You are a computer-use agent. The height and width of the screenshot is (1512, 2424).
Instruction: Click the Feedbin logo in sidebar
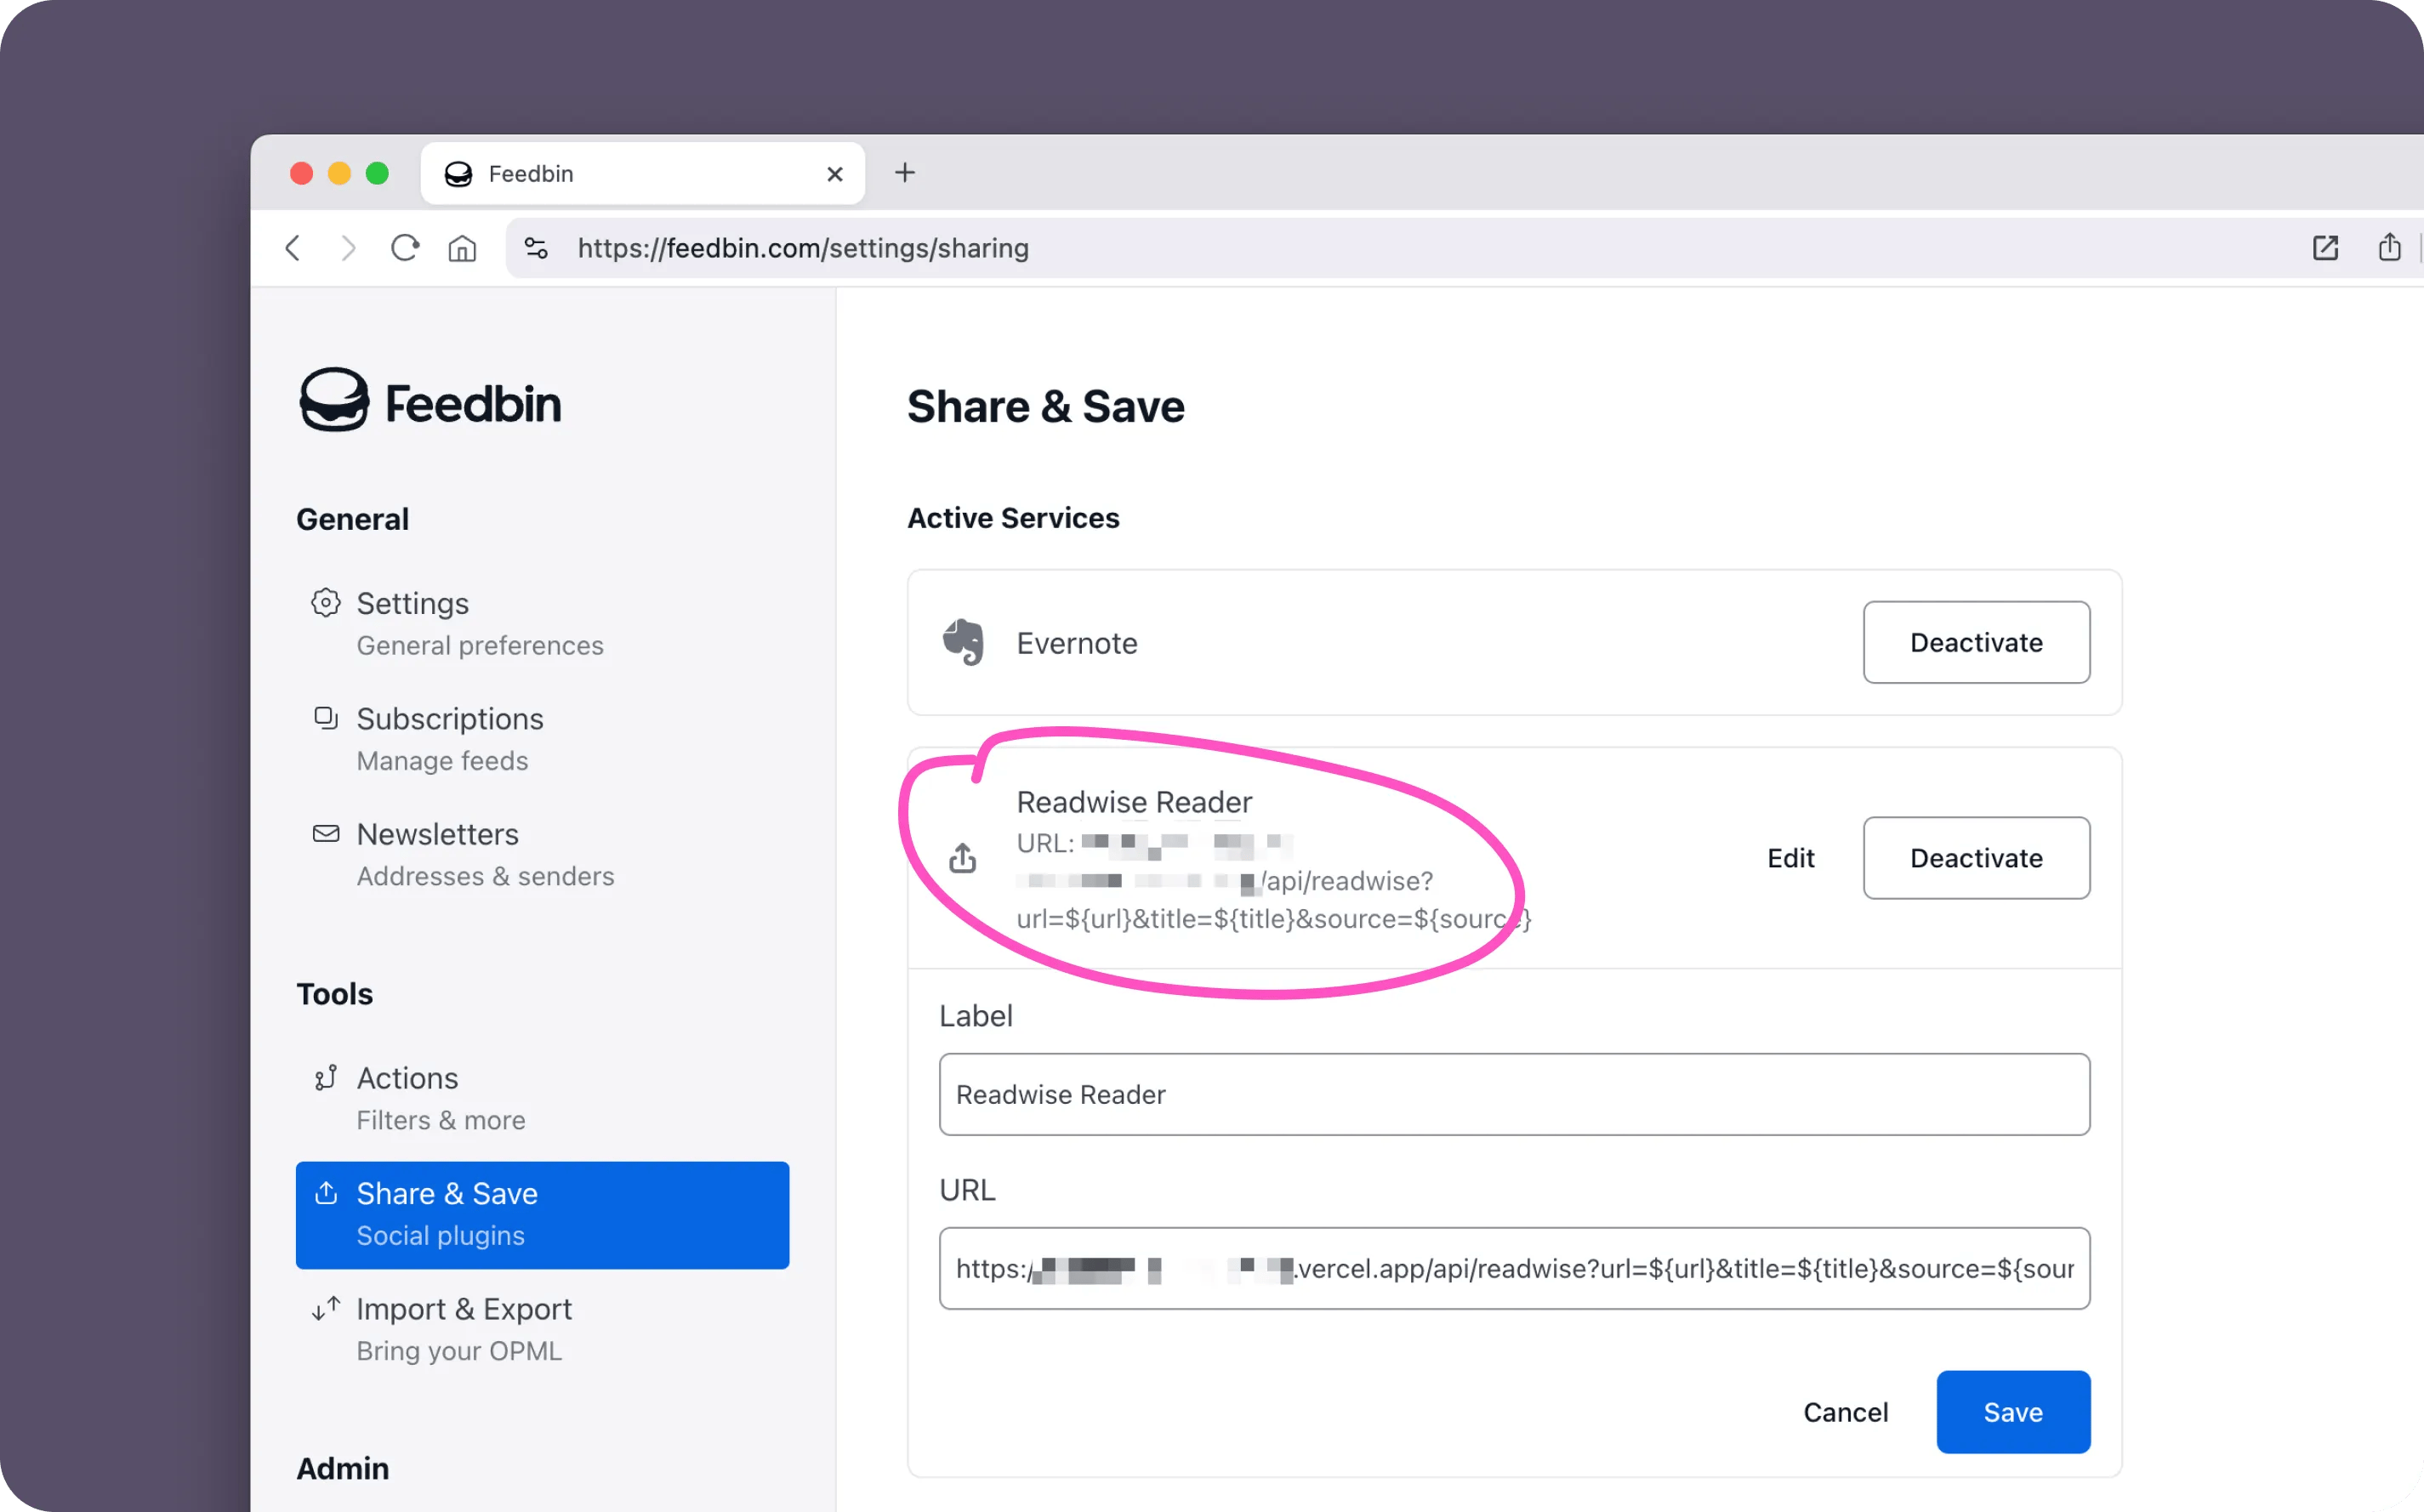[430, 402]
